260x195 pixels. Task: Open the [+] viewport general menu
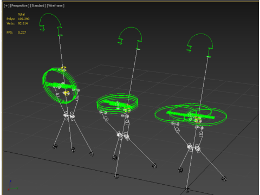[x=6, y=6]
